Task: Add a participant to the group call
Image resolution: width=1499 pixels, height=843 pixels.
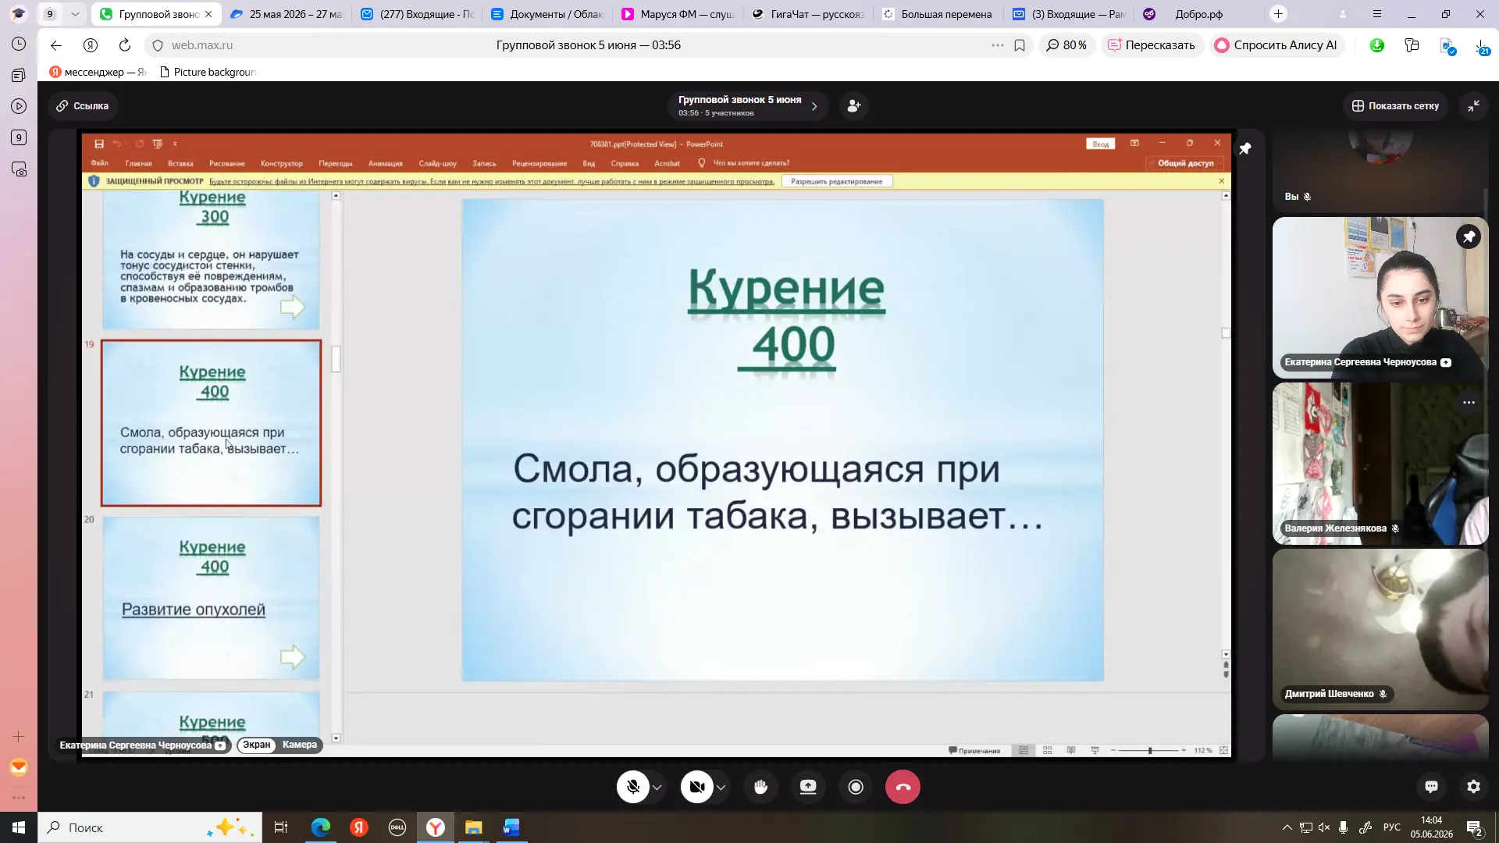Action: [x=854, y=106]
